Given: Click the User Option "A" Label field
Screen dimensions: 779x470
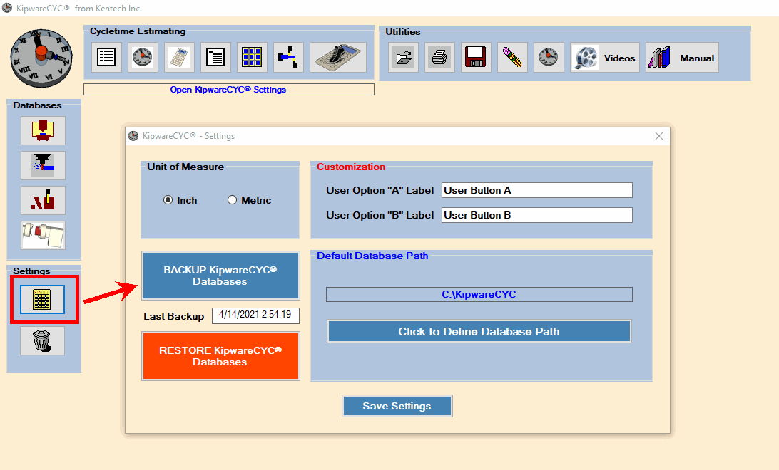Looking at the screenshot, I should [537, 190].
